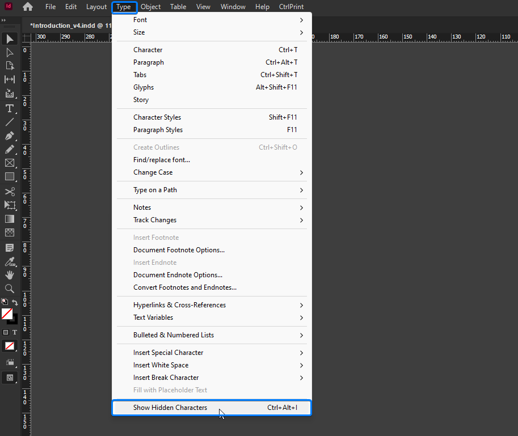The width and height of the screenshot is (518, 436).
Task: Reset to default fill and stroke
Action: [x=5, y=301]
